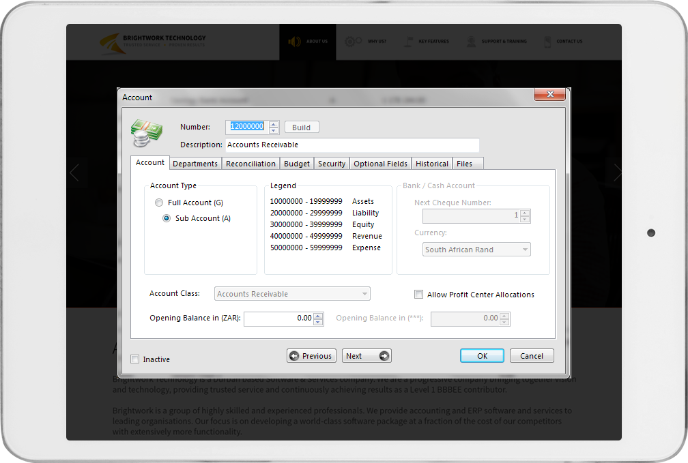
Task: Choose the Sub Account (A) option
Action: [x=167, y=218]
